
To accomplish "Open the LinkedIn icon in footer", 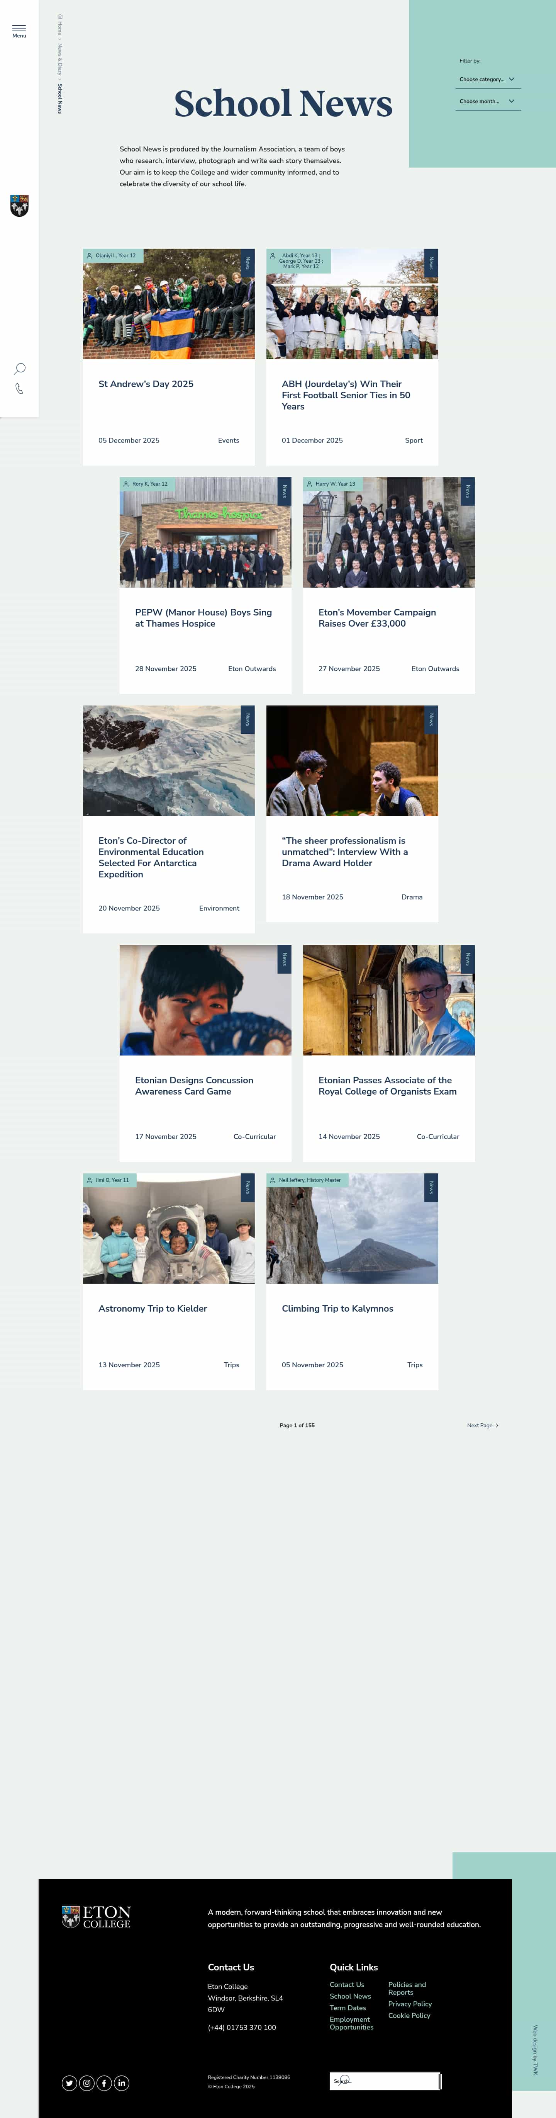I will (x=122, y=2082).
